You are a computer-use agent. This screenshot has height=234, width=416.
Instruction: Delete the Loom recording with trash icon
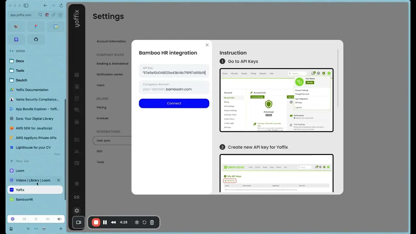(x=152, y=222)
